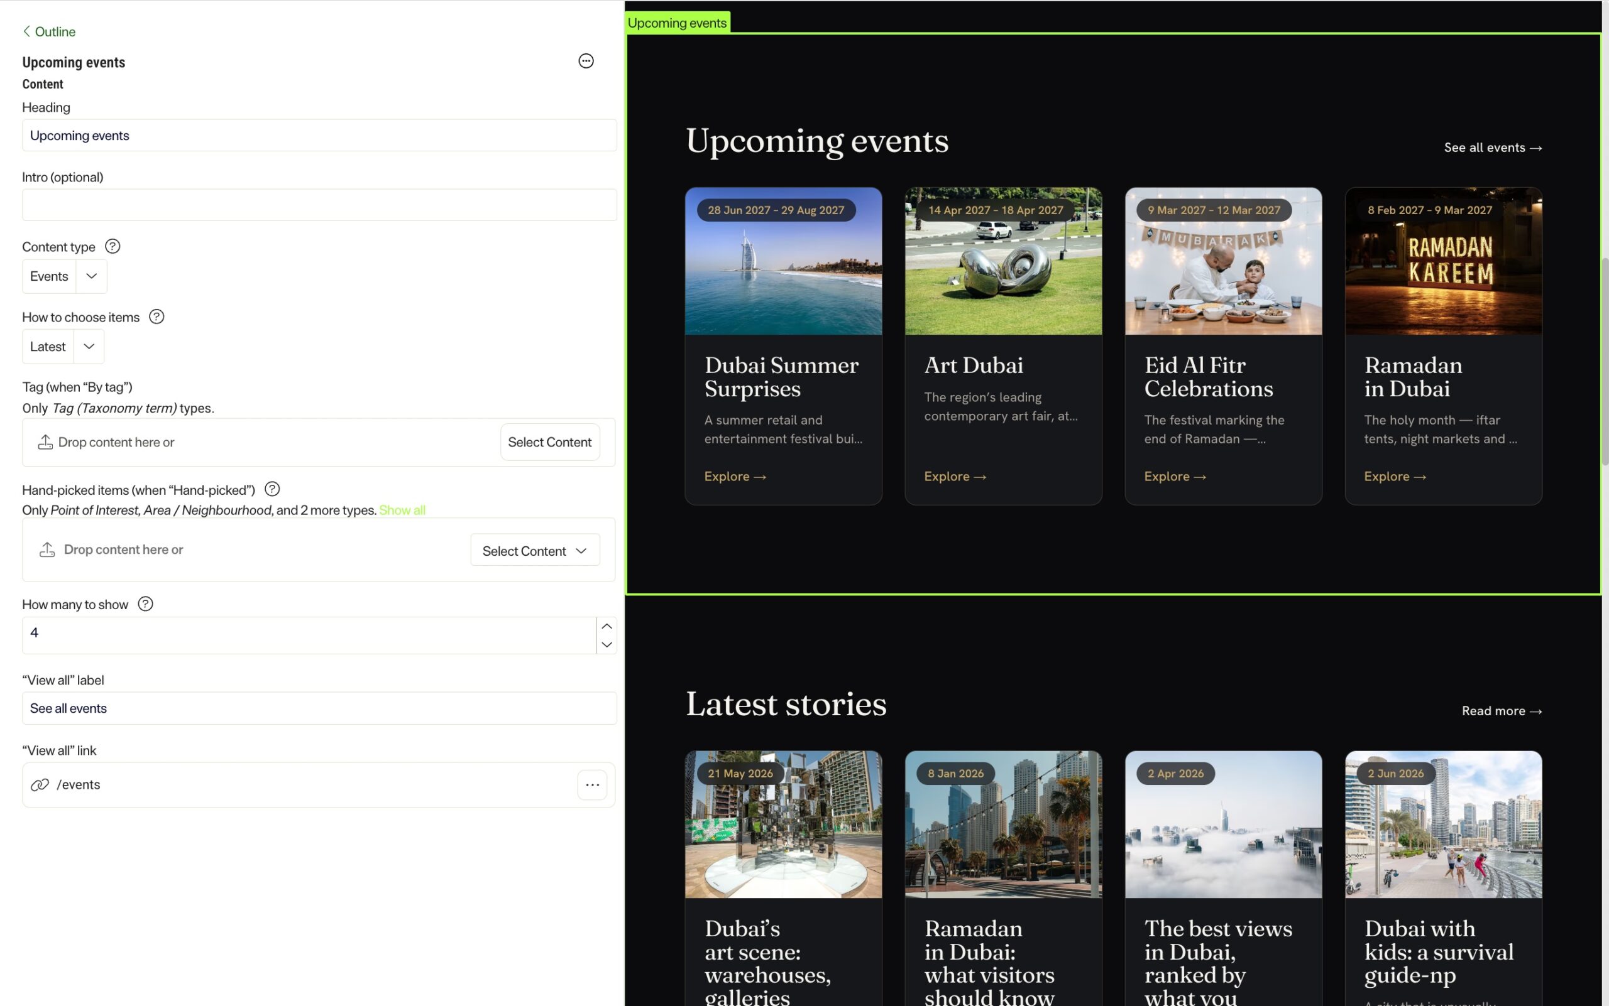Click the "View all" label input

(319, 708)
